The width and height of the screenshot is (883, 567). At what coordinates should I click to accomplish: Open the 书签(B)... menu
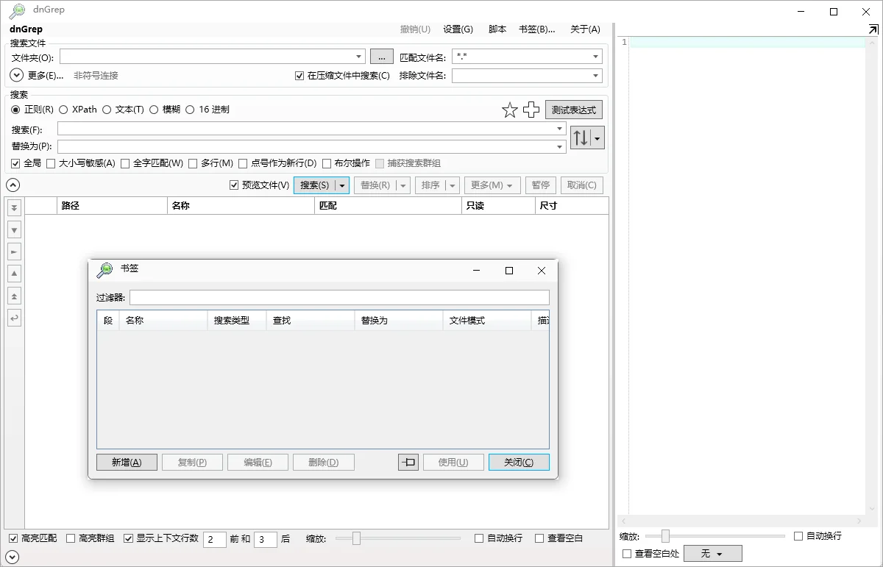coord(537,29)
